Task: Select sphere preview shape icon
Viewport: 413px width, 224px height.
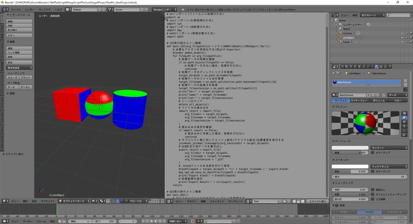Action: click(x=405, y=118)
